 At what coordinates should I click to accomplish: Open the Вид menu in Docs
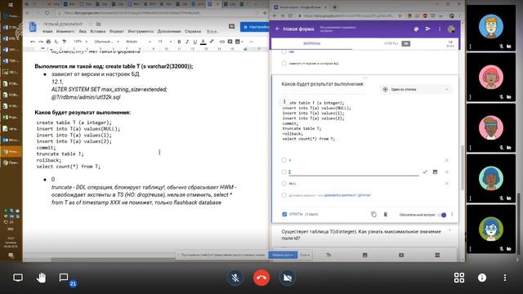point(83,31)
